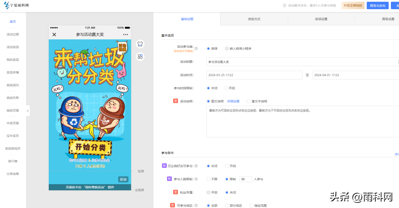Viewport: 399px width, 208px height.
Task: Click help icon beside 参与人数限制
Action: [x=196, y=179]
